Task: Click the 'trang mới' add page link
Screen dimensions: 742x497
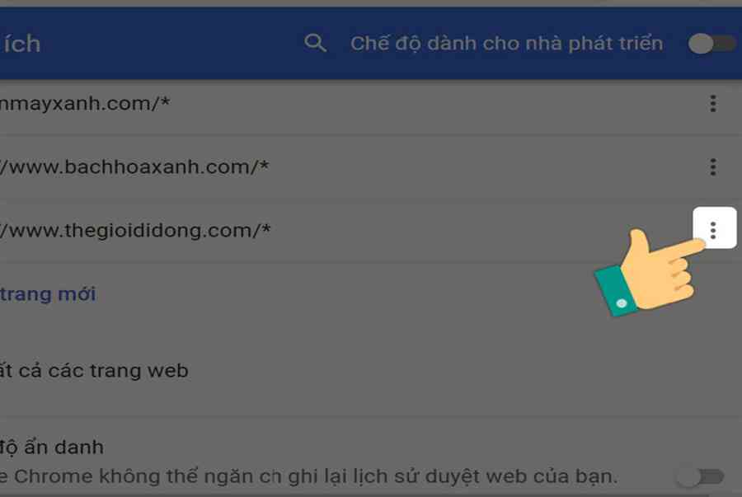Action: [x=48, y=294]
